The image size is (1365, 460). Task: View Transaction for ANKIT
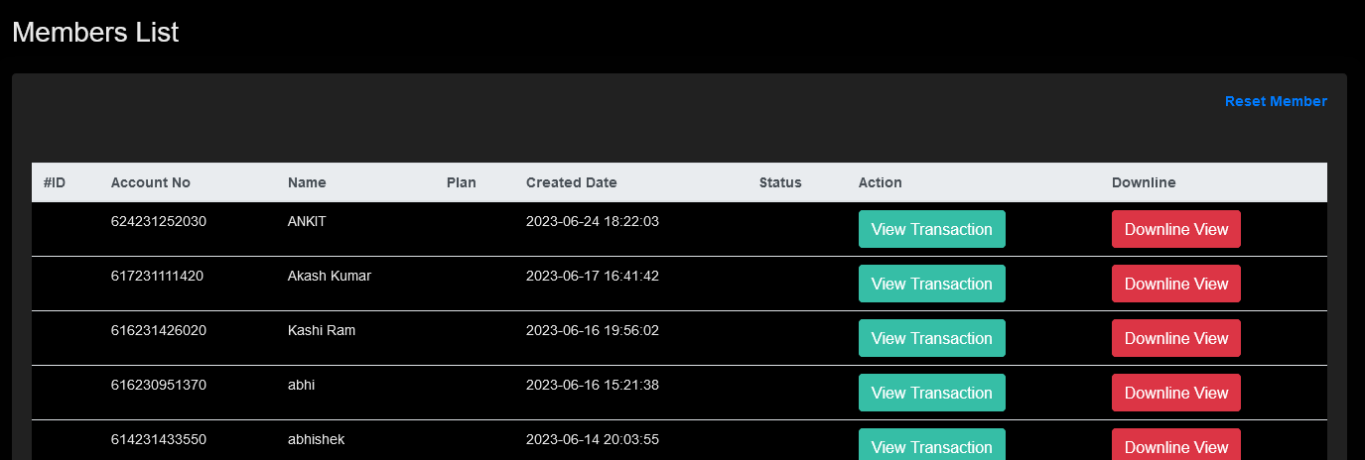point(932,229)
